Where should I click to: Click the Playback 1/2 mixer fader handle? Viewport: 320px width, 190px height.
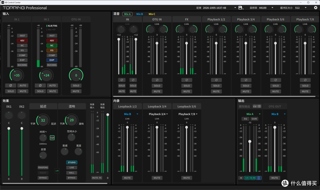click(x=216, y=43)
